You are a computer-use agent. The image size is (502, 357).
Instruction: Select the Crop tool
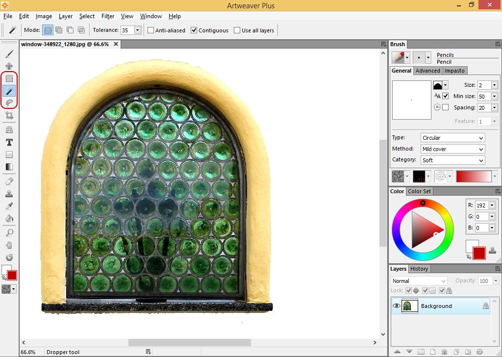tap(9, 116)
